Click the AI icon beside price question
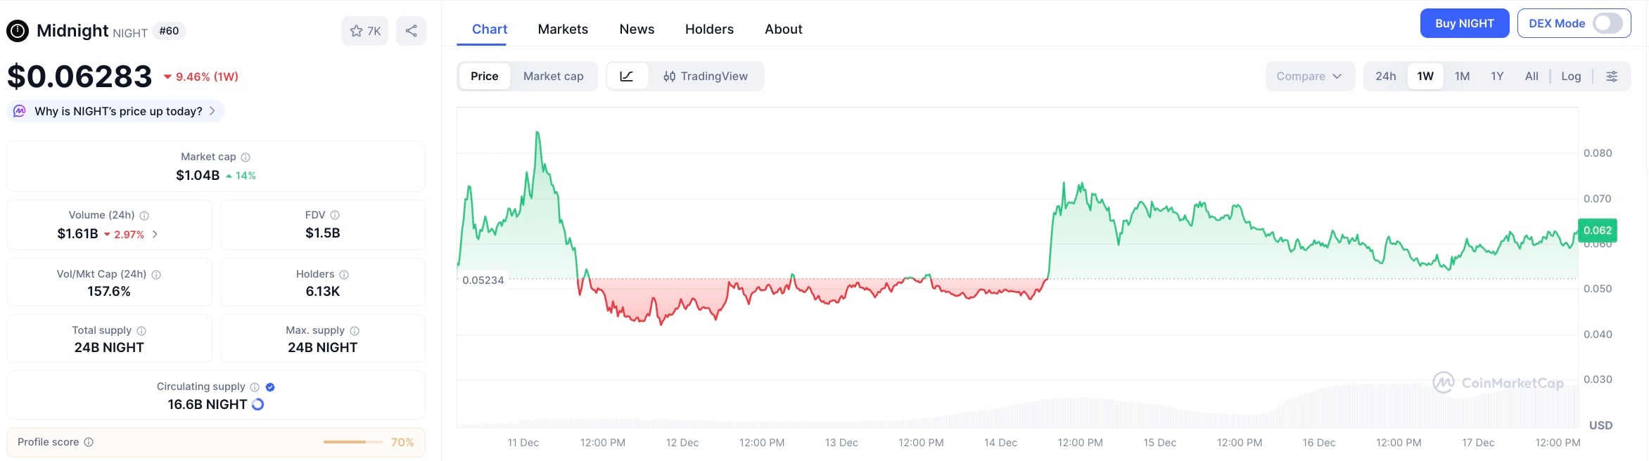Screen dimensions: 1649x461 click(20, 111)
